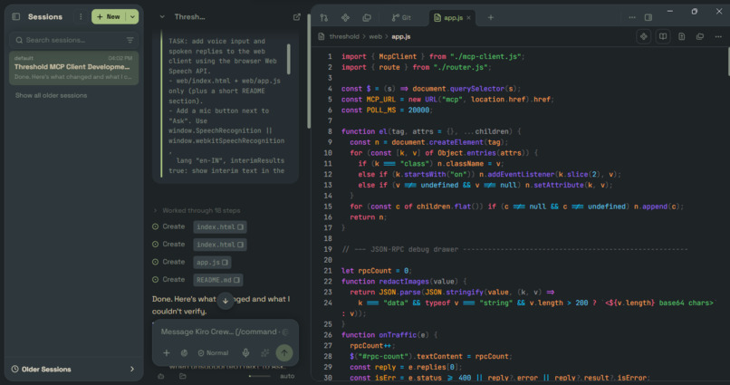Click the onTraffic function name
This screenshot has width=730, height=385.
pyautogui.click(x=399, y=334)
